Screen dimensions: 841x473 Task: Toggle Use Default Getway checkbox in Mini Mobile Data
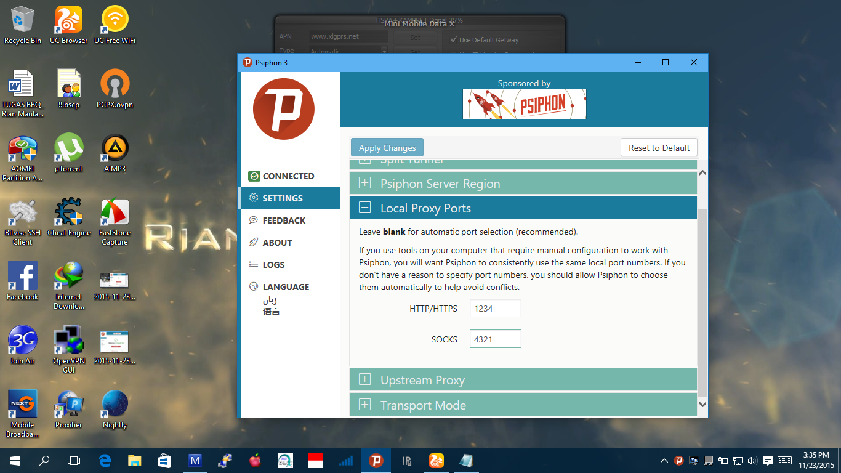(x=454, y=40)
